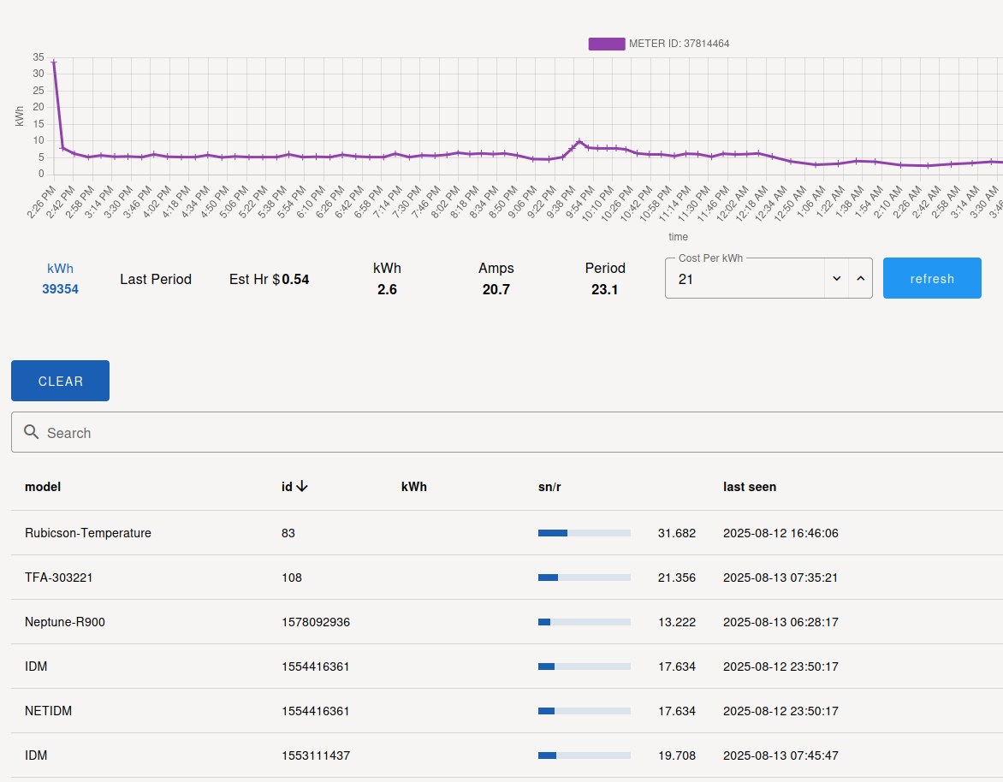Increase Cost Per kWh with up chevron
This screenshot has width=1003, height=782.
(x=860, y=278)
